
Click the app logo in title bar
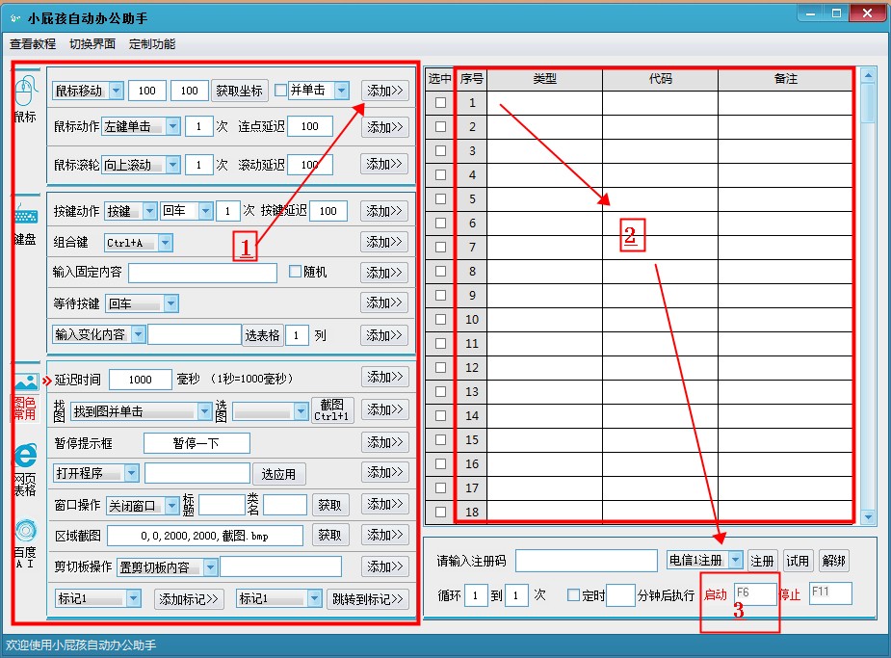pos(15,18)
